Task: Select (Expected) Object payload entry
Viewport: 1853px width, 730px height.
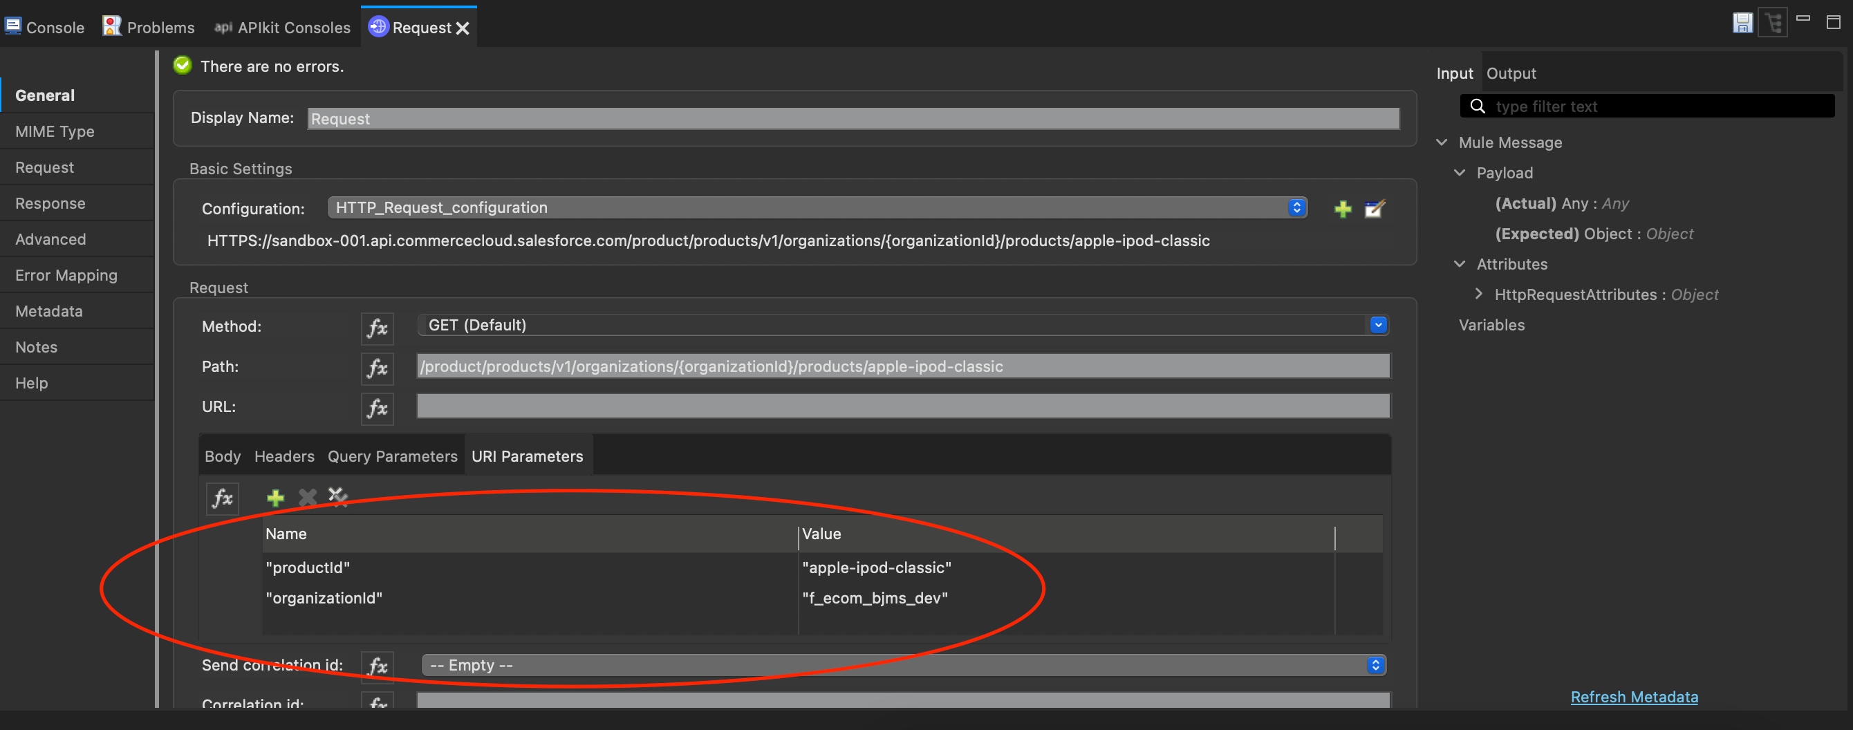Action: pyautogui.click(x=1594, y=234)
